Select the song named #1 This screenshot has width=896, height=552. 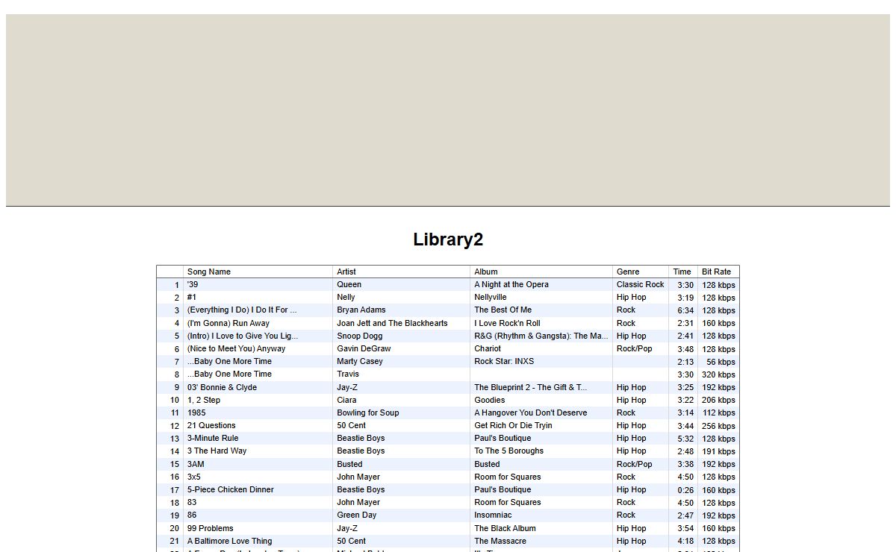click(x=193, y=297)
